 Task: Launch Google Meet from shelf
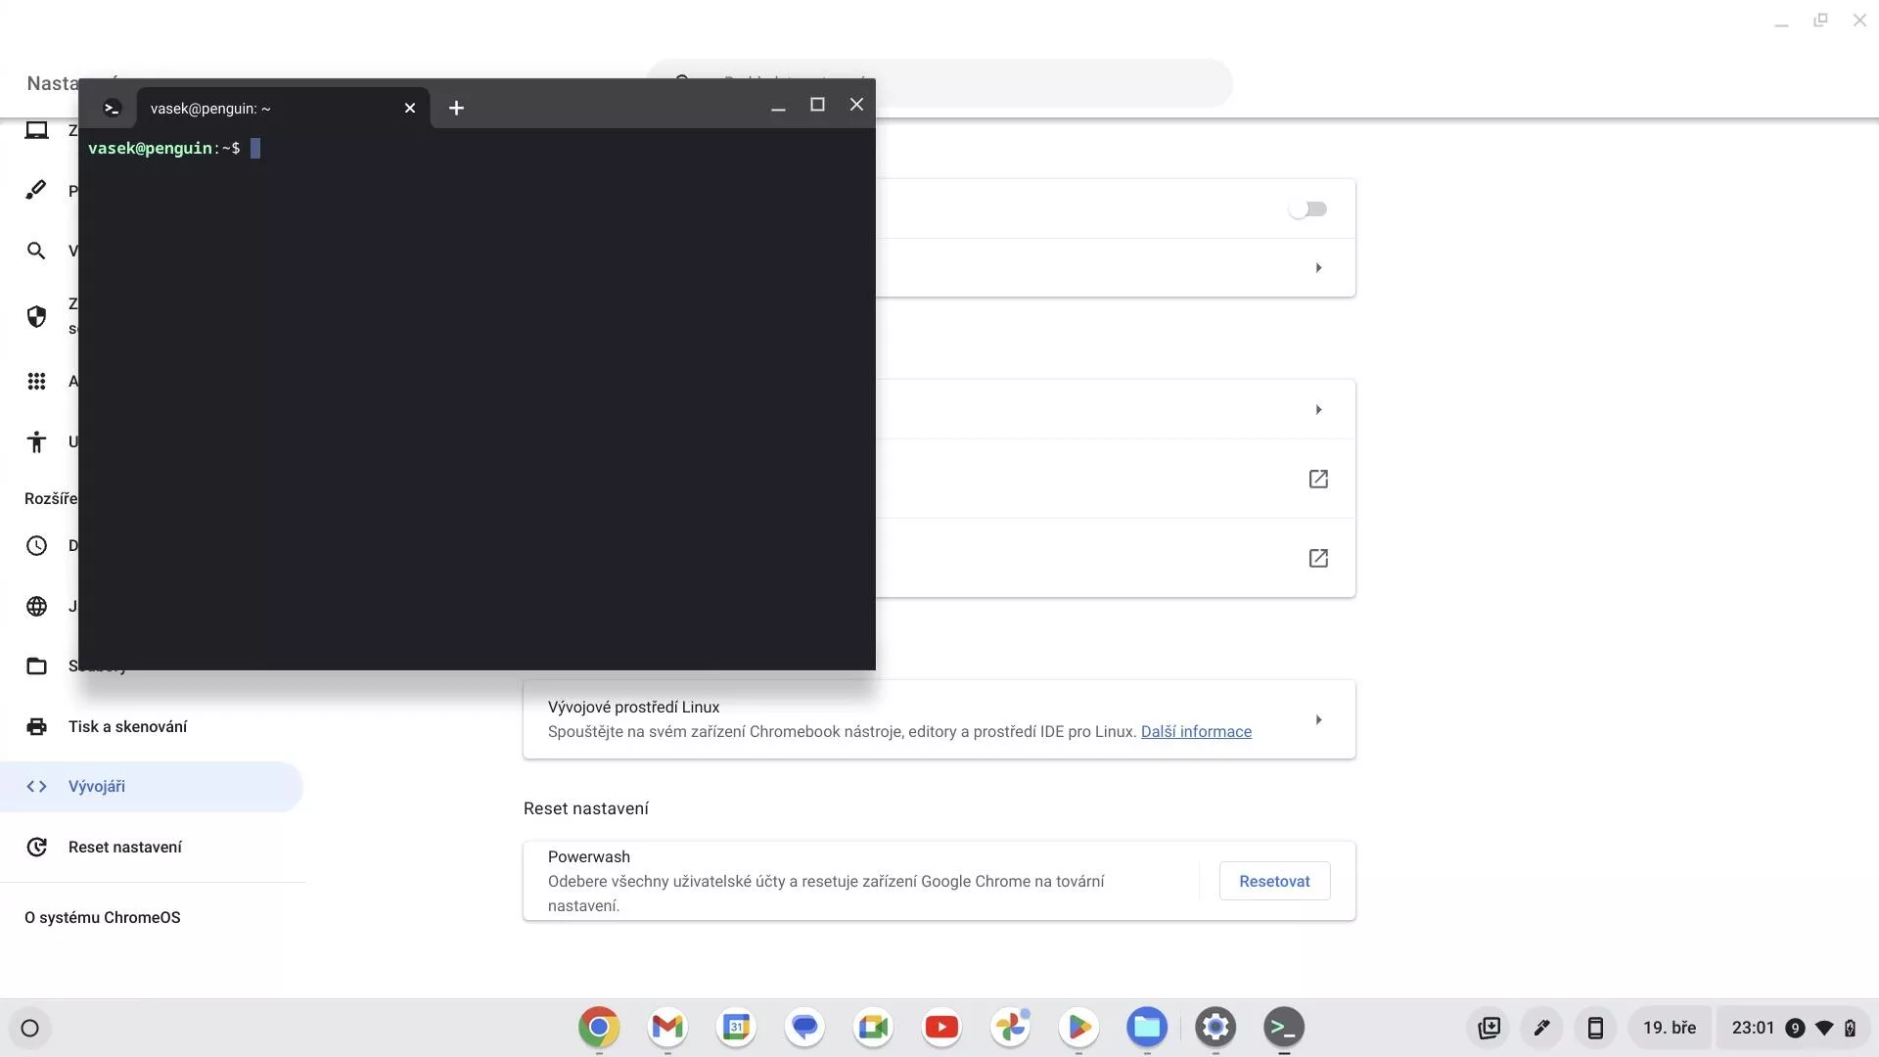point(873,1028)
